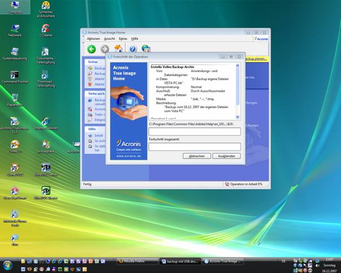
Task: Select 'Tasks v...' item under Siehe auch
Action: coord(97,115)
